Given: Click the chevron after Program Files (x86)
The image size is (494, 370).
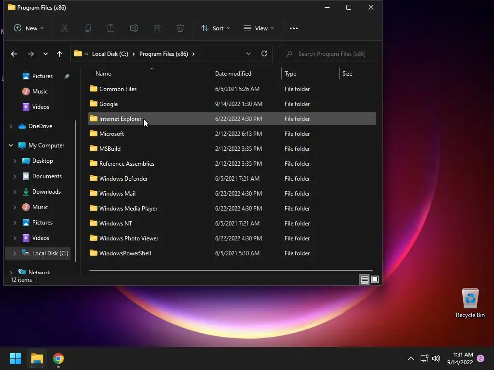Looking at the screenshot, I should (193, 54).
